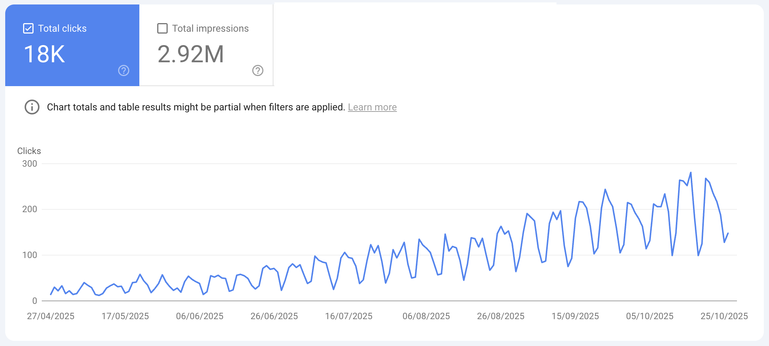Image resolution: width=769 pixels, height=346 pixels.
Task: Select the 2.92M total impressions value
Action: click(190, 54)
